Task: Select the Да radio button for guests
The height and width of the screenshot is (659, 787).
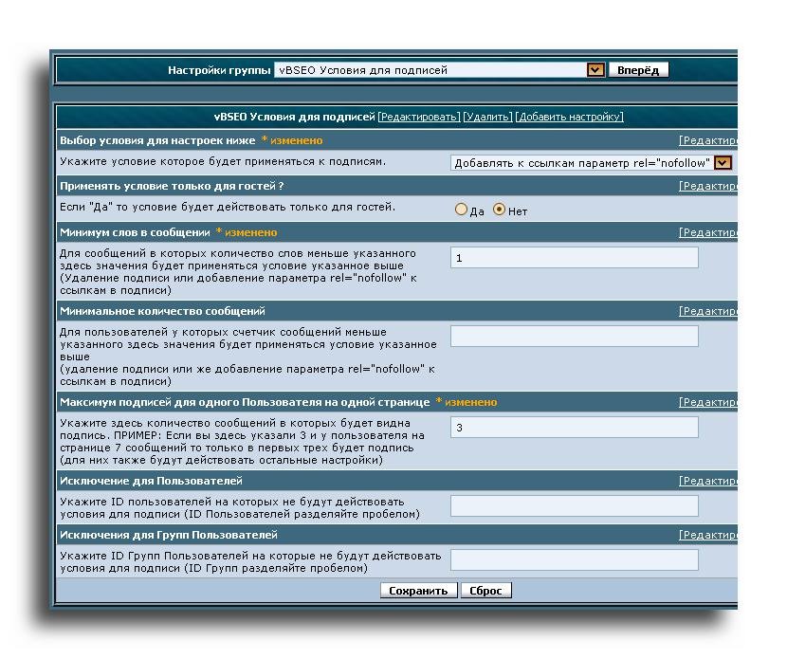Action: point(461,210)
